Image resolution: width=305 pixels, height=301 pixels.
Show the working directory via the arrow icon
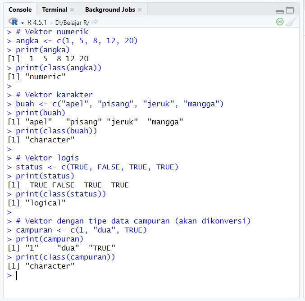pos(95,22)
